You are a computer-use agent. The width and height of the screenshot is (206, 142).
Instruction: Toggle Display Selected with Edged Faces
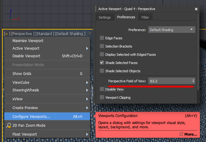coord(102,54)
